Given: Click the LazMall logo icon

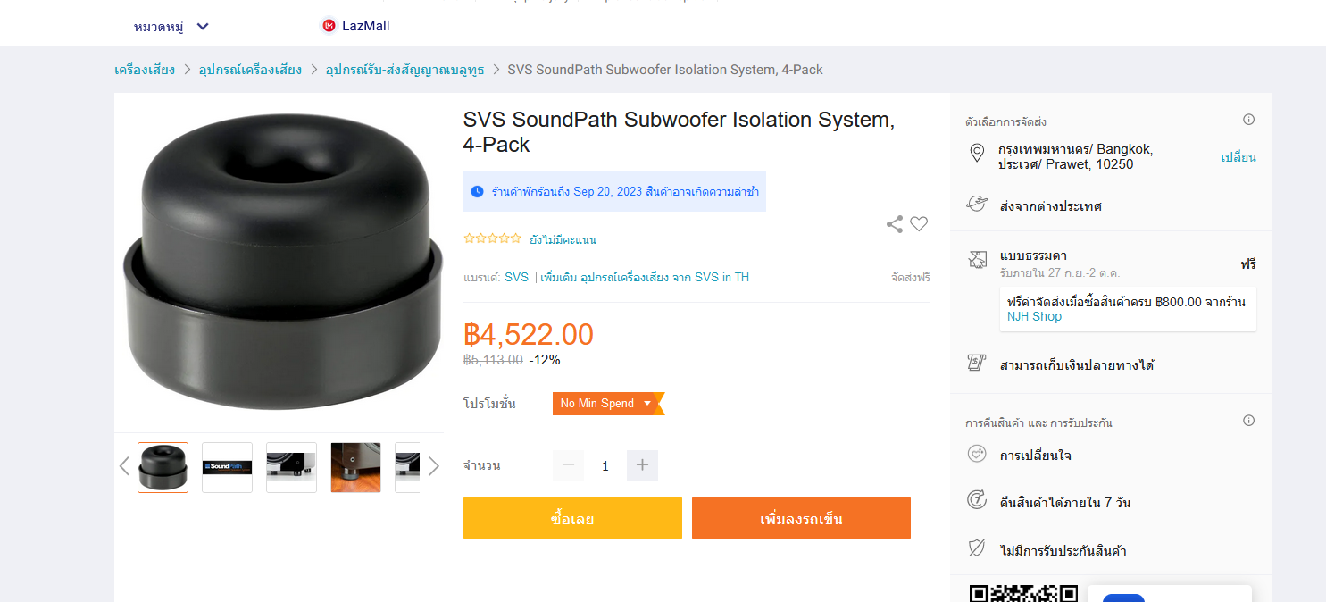Looking at the screenshot, I should pyautogui.click(x=329, y=26).
